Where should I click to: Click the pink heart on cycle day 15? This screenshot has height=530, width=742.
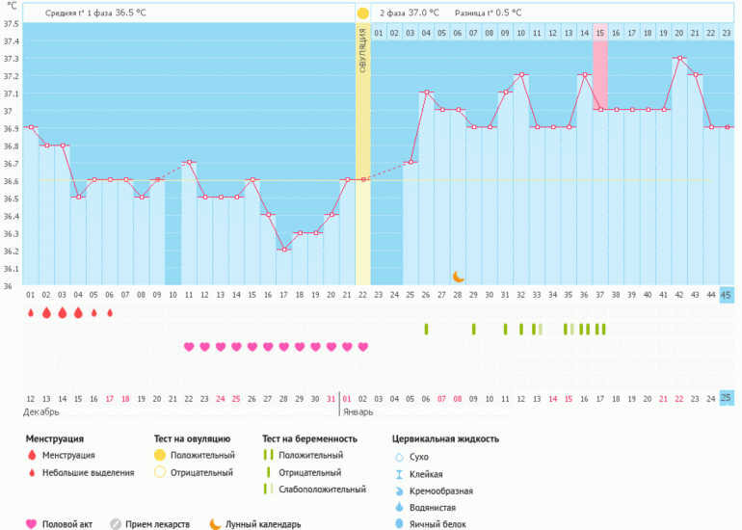[x=252, y=347]
